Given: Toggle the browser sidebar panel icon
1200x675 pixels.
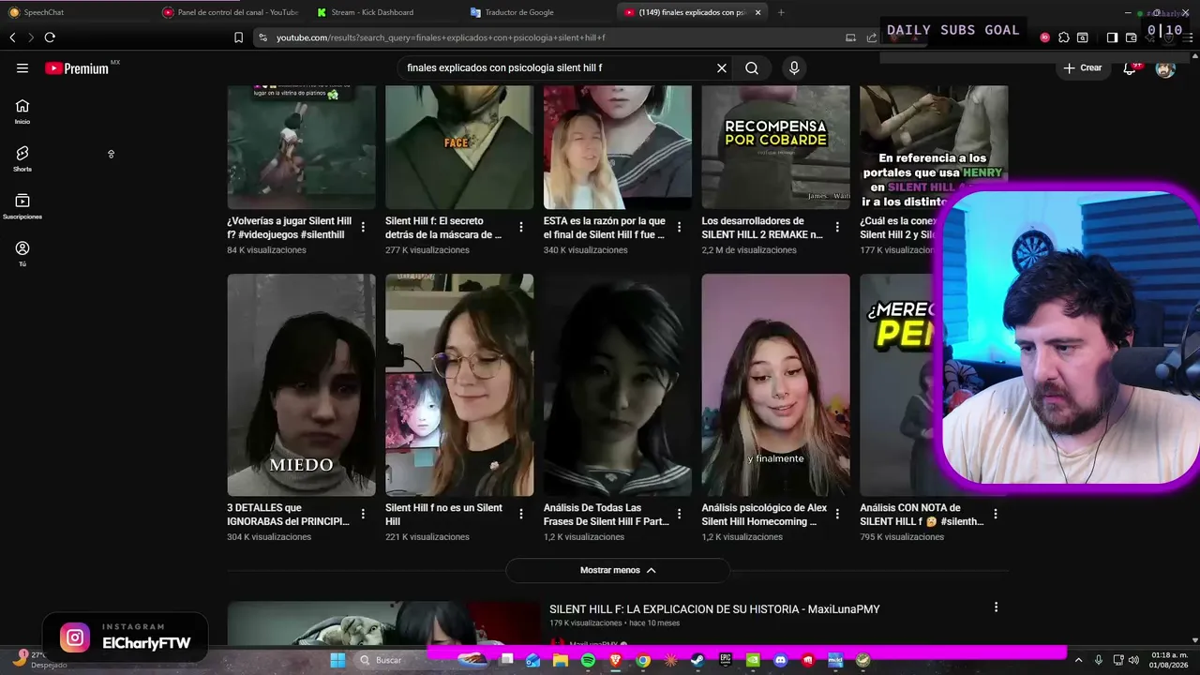Looking at the screenshot, I should (1112, 37).
